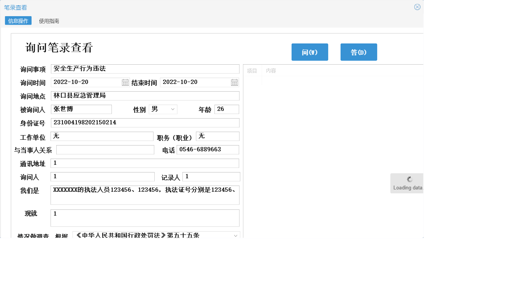Click the 被询问人 field showing 张世博
Screen dimensions: 513x303
tap(81, 109)
